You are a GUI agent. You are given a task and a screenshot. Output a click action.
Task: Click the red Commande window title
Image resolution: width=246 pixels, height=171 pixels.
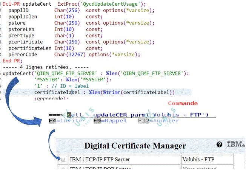point(183,103)
